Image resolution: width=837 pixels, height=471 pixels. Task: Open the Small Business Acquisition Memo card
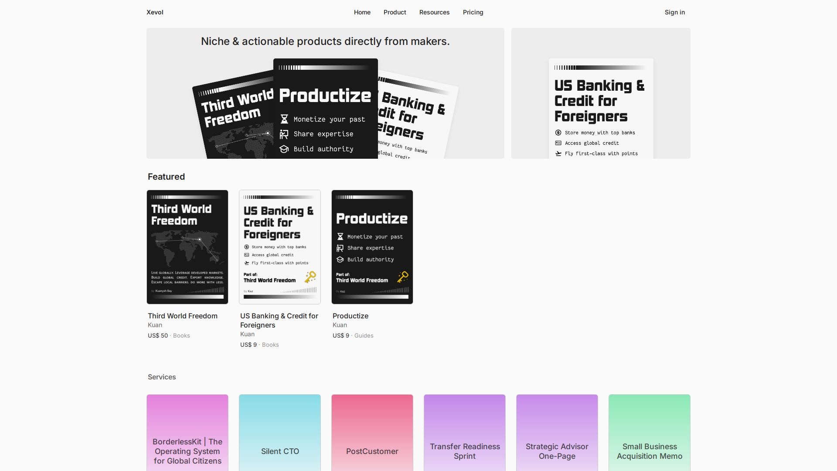[650, 433]
